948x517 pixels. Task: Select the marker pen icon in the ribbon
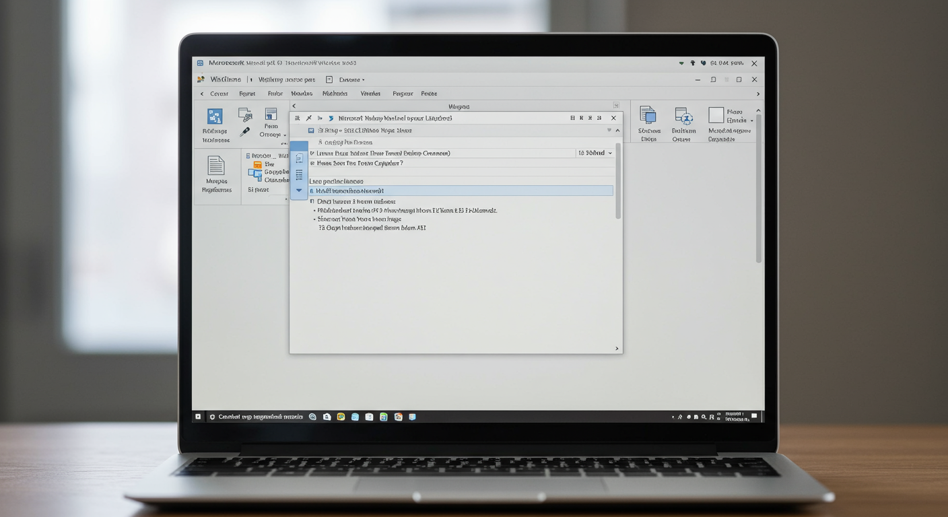tap(245, 133)
